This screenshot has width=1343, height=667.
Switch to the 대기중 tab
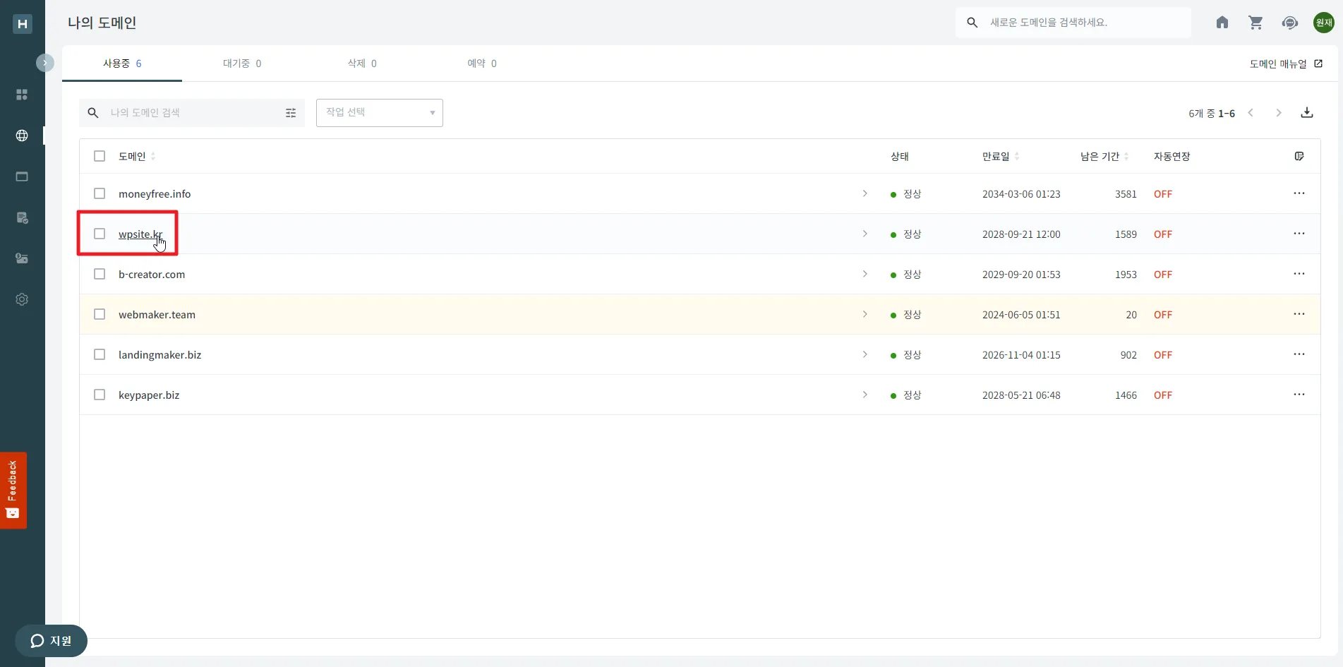point(242,64)
